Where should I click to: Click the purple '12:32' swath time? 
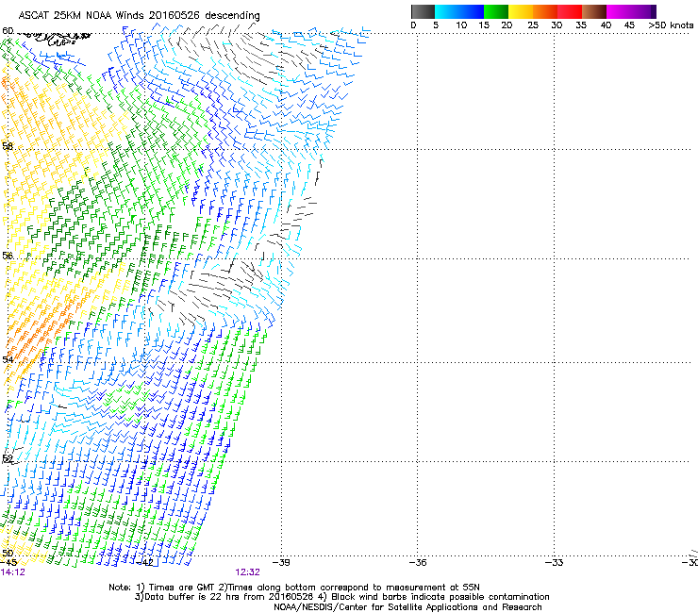click(247, 572)
